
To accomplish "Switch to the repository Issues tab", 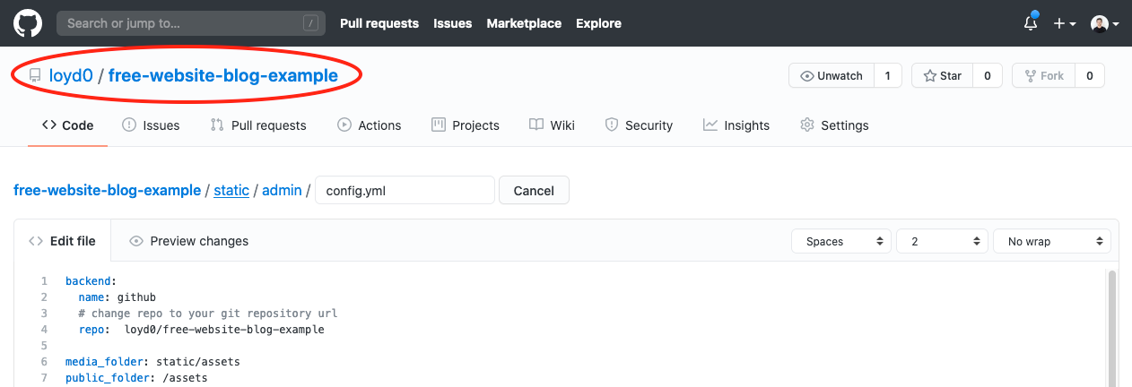I will [x=151, y=125].
